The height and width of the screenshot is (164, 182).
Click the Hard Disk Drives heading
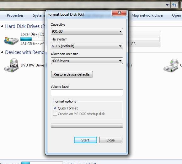coord(25,26)
